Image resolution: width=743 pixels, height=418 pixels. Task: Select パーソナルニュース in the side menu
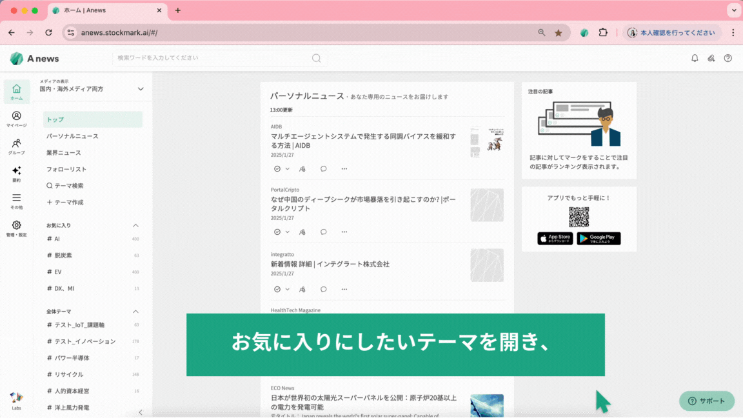pos(72,136)
